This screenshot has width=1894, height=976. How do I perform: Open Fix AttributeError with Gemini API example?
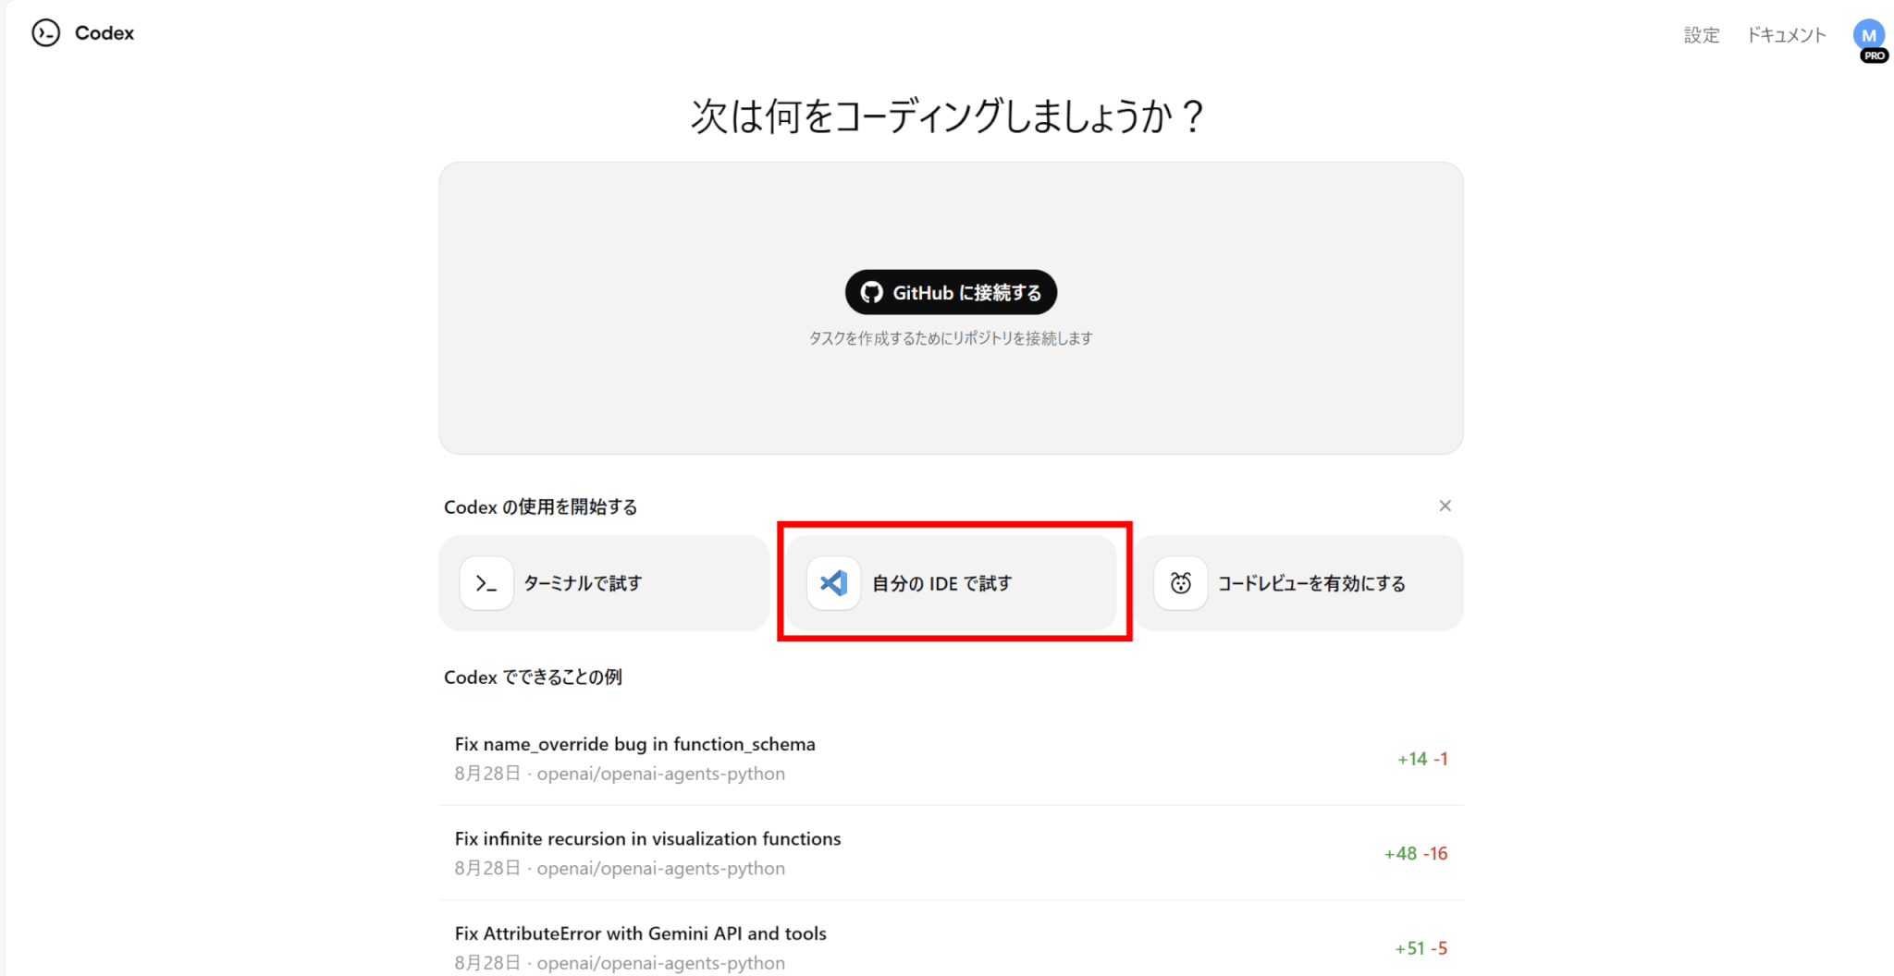click(x=640, y=933)
